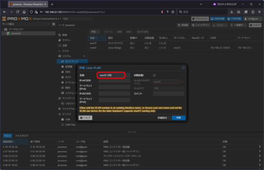Click the Proxmox header search field

point(77,18)
